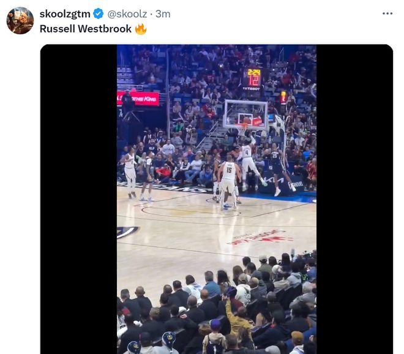Click the dunking player wearing number 4
This screenshot has width=404, height=354.
tap(249, 160)
